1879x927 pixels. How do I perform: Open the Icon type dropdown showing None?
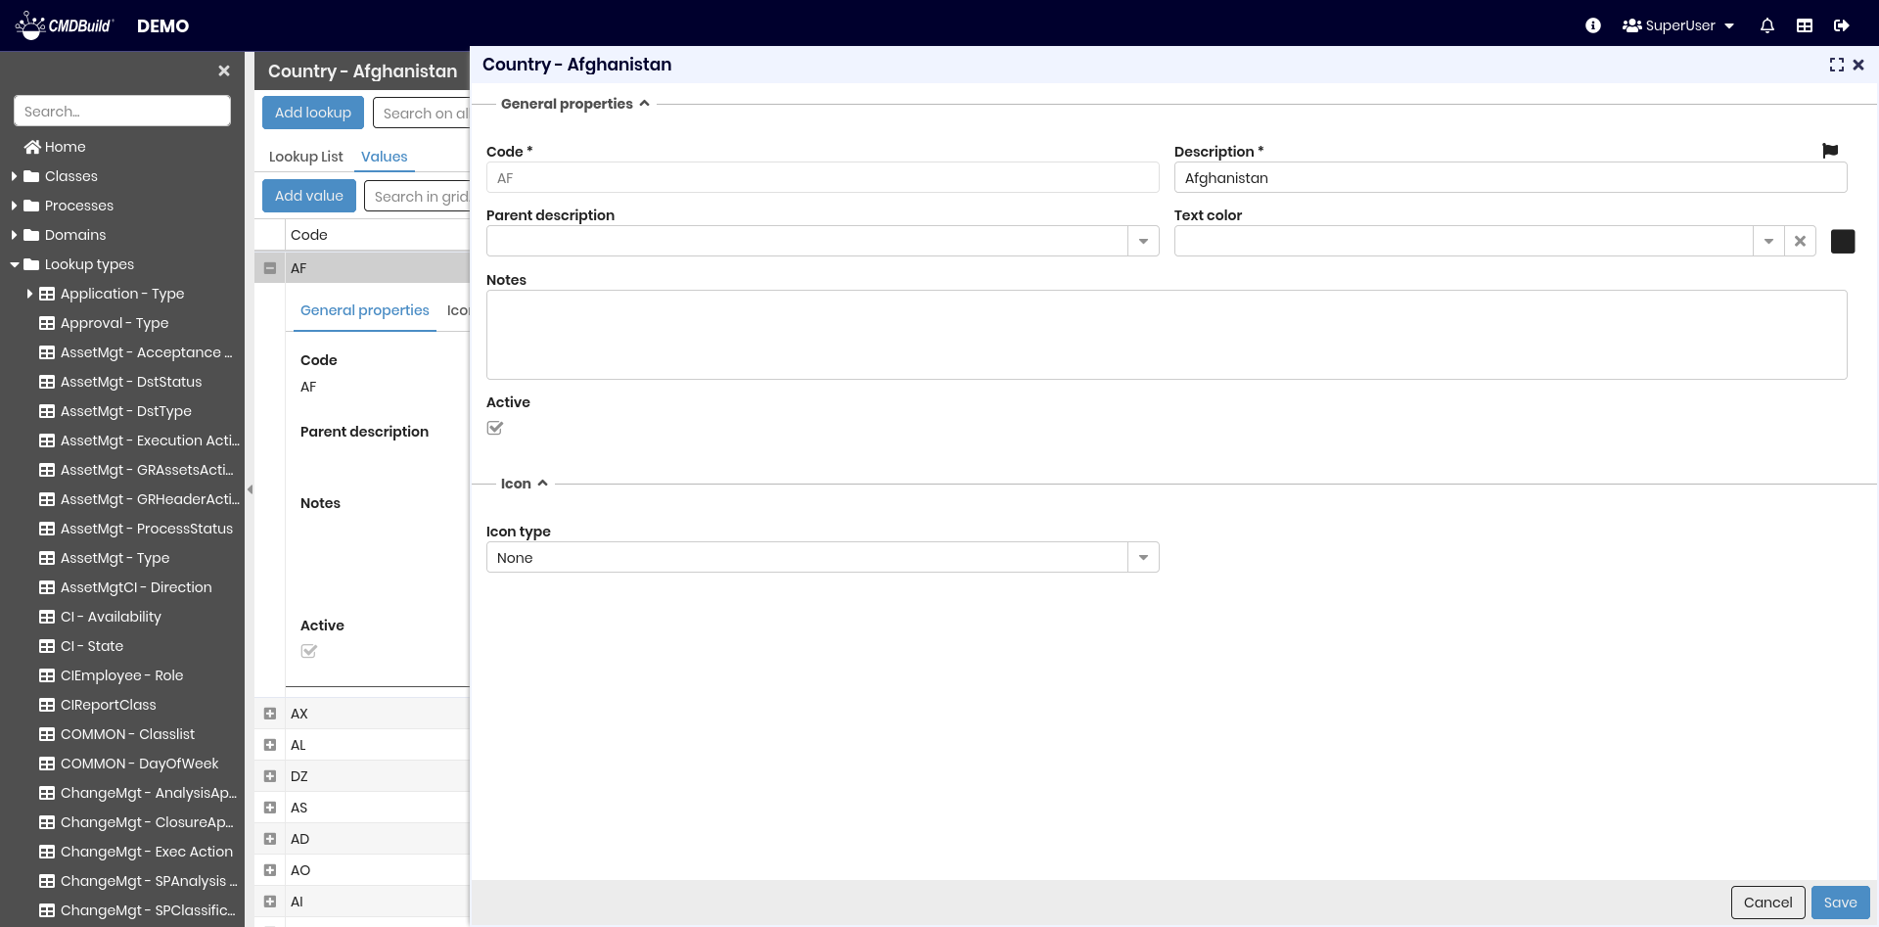(1142, 557)
